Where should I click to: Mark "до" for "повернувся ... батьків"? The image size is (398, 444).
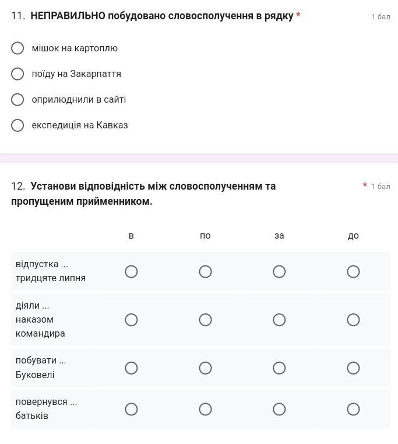(x=353, y=409)
